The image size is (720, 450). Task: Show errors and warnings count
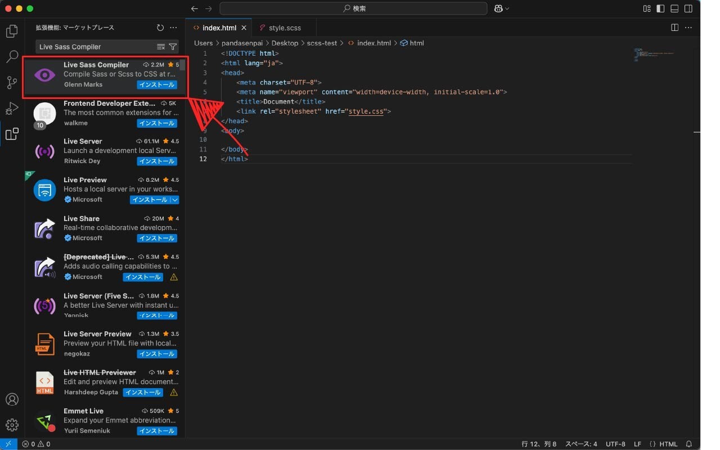click(x=36, y=444)
